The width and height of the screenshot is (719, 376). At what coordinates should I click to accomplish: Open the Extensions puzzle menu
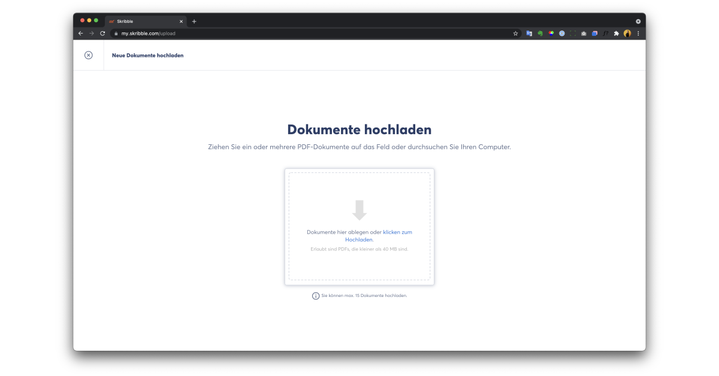click(x=617, y=34)
